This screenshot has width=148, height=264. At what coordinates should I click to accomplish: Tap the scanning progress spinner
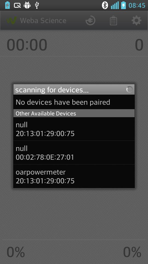[129, 89]
